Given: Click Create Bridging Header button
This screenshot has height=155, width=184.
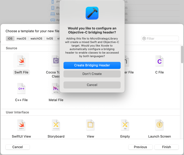Looking at the screenshot, I should tap(92, 65).
